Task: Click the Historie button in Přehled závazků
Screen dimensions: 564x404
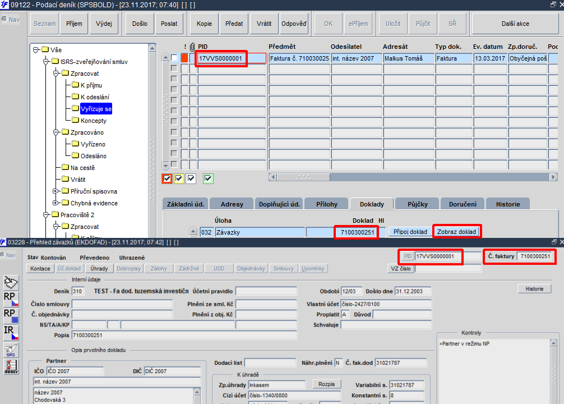Action: pyautogui.click(x=534, y=289)
